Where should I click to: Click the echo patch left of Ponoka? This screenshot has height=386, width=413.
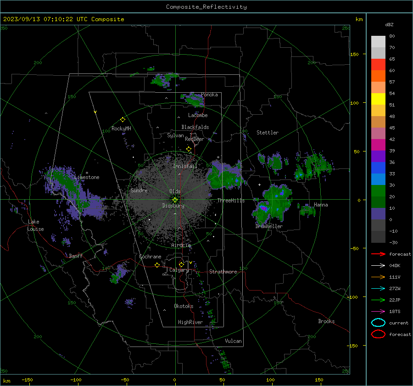point(195,99)
